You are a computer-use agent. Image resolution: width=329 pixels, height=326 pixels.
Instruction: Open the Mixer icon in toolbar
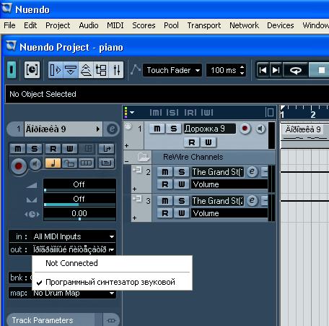tap(116, 70)
